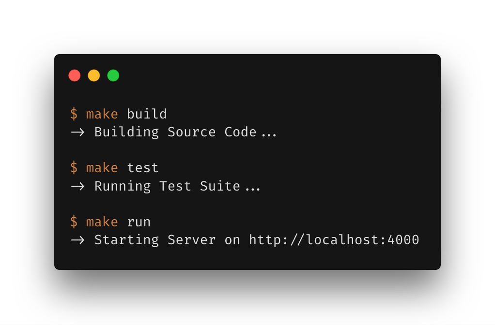Select the make build command text
This screenshot has height=325, width=495.
tap(127, 114)
